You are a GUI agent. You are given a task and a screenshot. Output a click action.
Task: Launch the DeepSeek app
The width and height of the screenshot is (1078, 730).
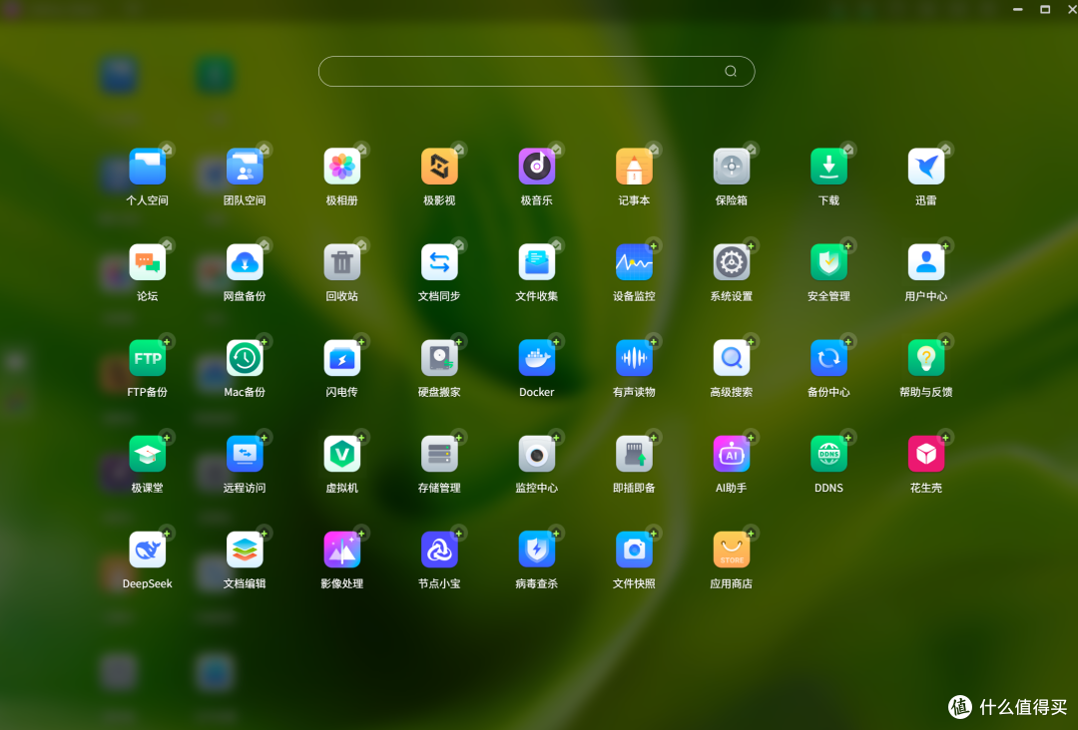(147, 550)
